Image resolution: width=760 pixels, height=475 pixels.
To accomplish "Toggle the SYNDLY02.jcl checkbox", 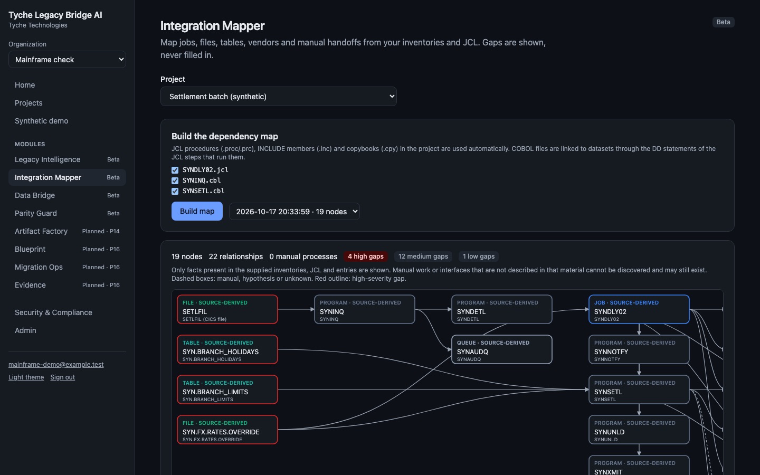I will pyautogui.click(x=175, y=170).
